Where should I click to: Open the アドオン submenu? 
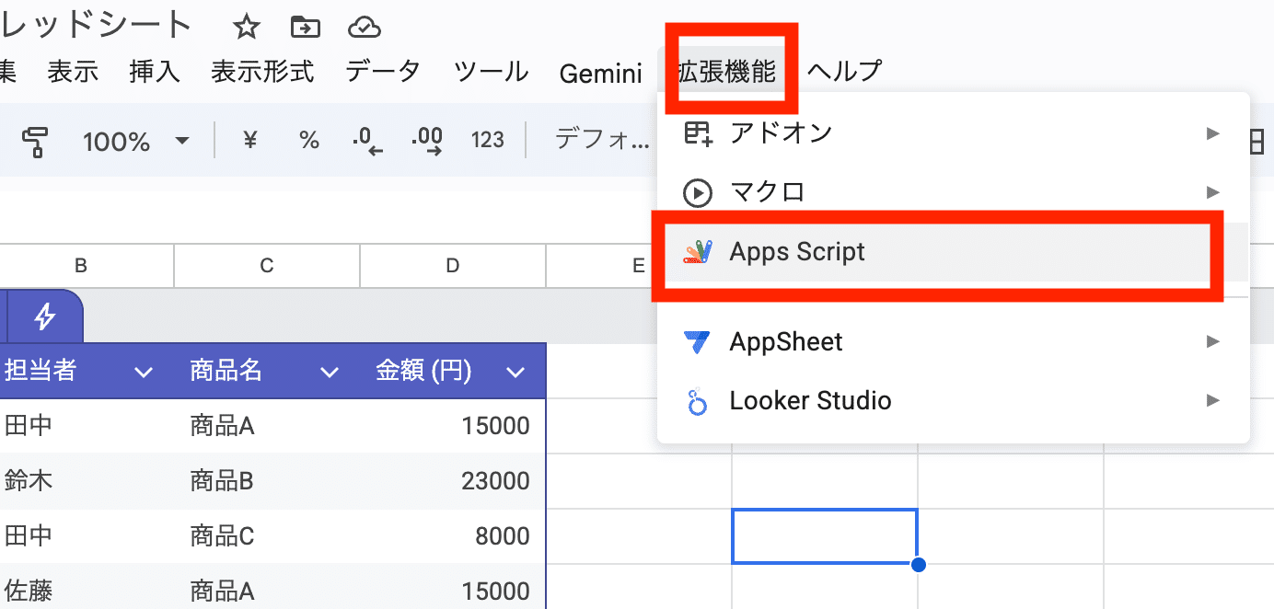click(x=781, y=133)
